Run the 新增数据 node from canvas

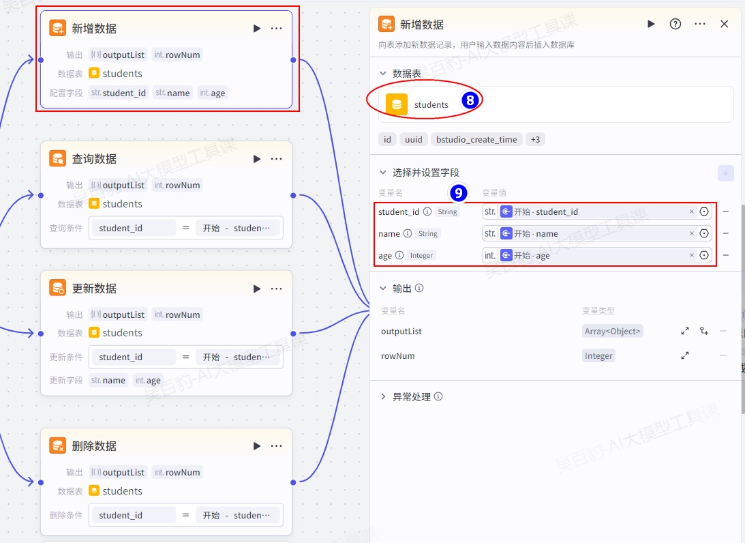coord(257,29)
